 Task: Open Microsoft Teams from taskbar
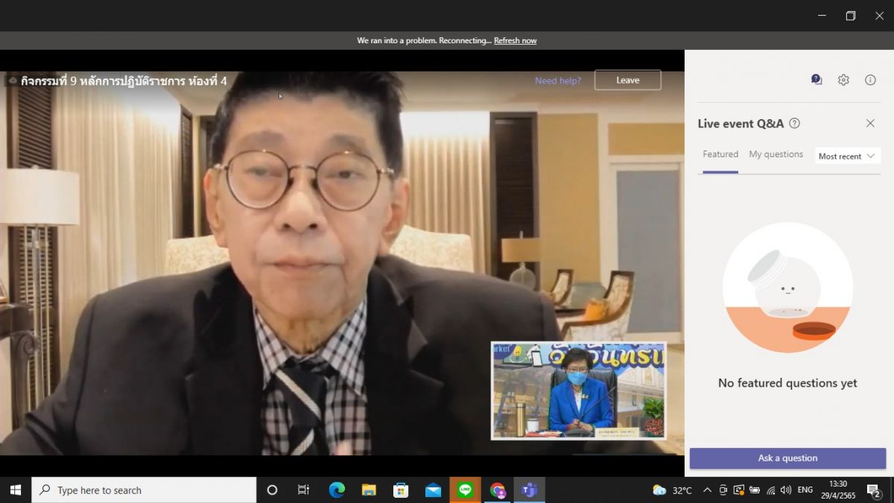(x=530, y=490)
